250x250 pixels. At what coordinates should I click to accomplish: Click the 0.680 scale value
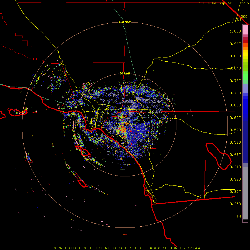click(x=235, y=105)
